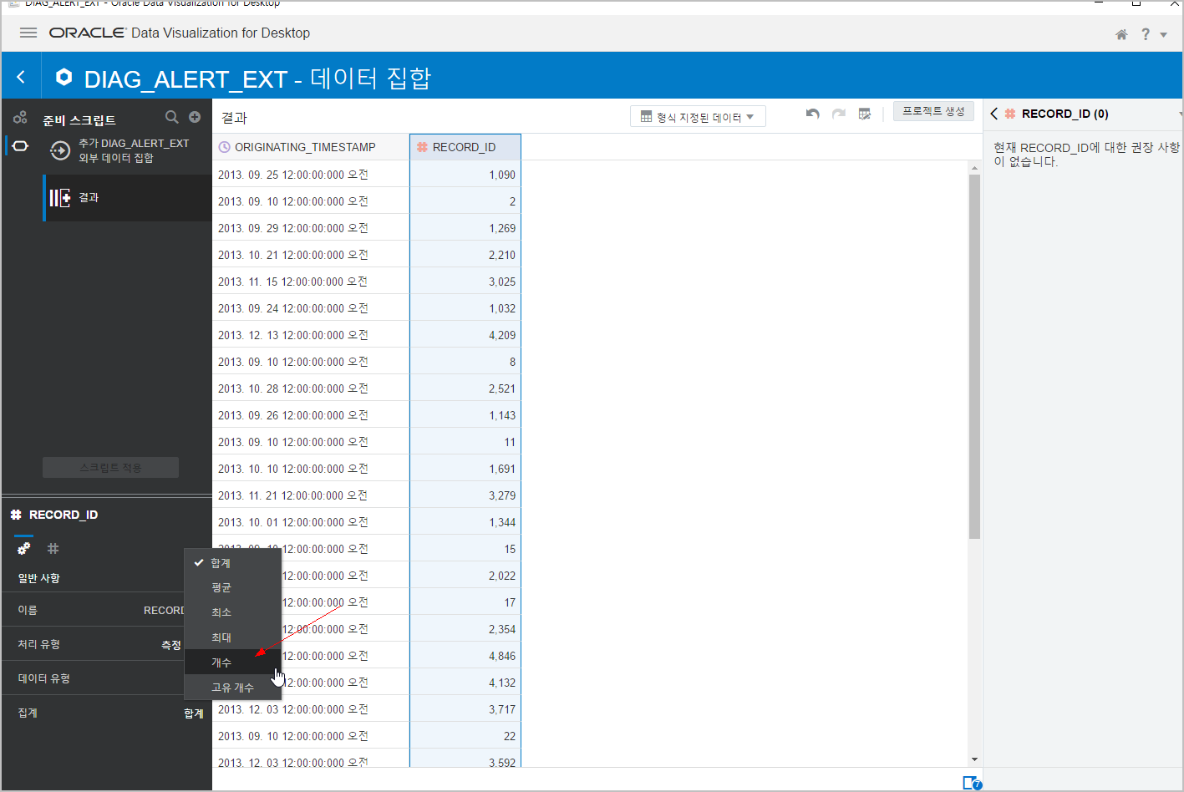Click the RECORD_ID (0) panel title

point(1065,114)
